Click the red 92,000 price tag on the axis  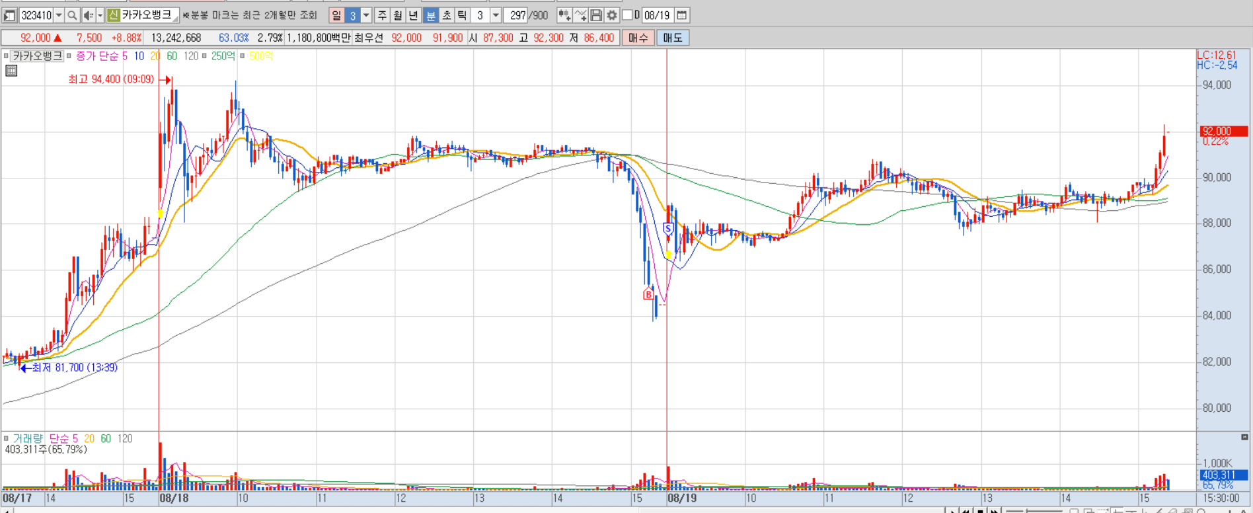coord(1223,131)
